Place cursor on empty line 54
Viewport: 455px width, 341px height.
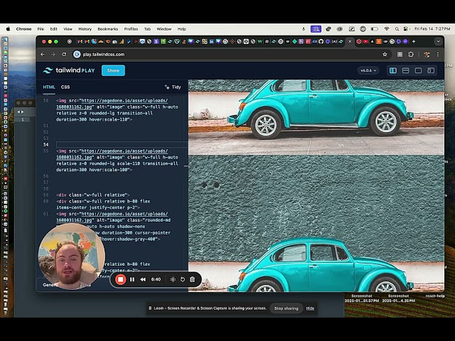coord(122,144)
